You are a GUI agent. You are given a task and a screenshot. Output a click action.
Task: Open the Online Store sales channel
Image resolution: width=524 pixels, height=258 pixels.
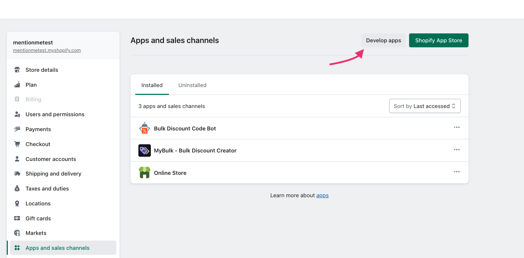click(170, 173)
